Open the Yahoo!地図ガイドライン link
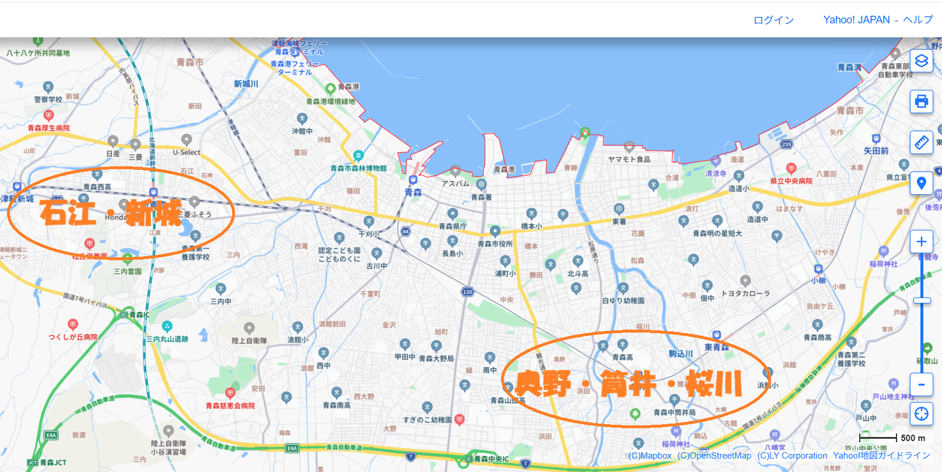The image size is (942, 472). click(881, 456)
